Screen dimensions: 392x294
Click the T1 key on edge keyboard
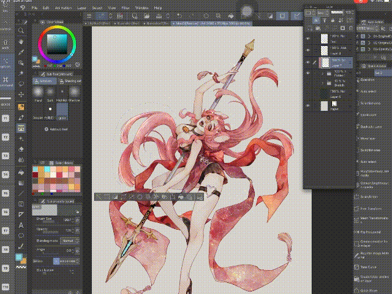pyautogui.click(x=6, y=118)
